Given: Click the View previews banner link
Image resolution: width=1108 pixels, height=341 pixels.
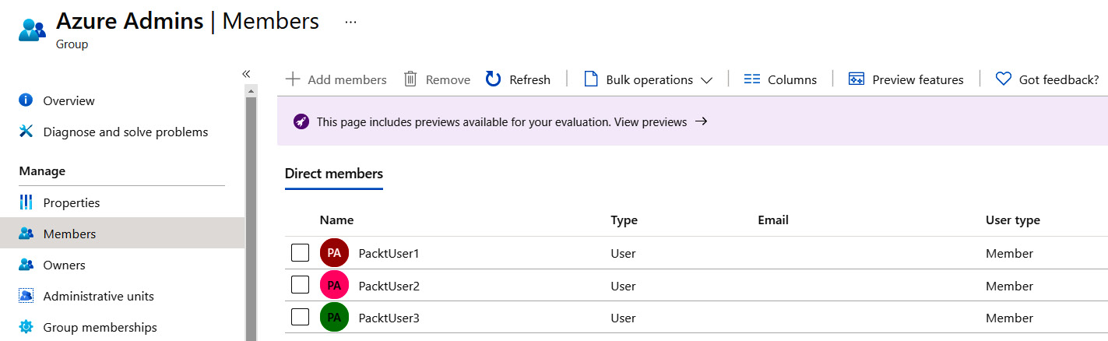Looking at the screenshot, I should (x=651, y=121).
